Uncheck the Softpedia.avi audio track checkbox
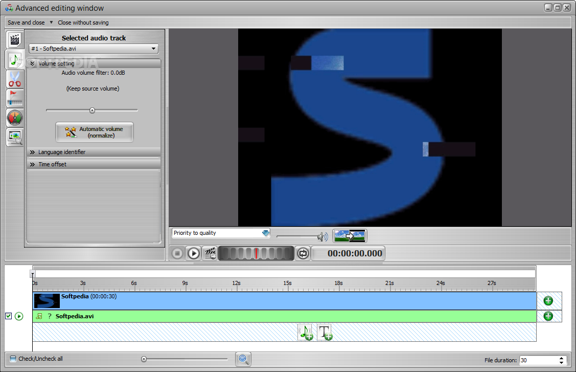The width and height of the screenshot is (576, 372). tap(9, 316)
